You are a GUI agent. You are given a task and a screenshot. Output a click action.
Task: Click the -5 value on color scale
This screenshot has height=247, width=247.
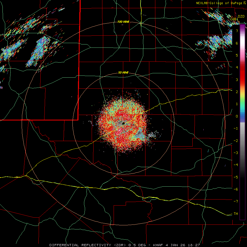236,177
